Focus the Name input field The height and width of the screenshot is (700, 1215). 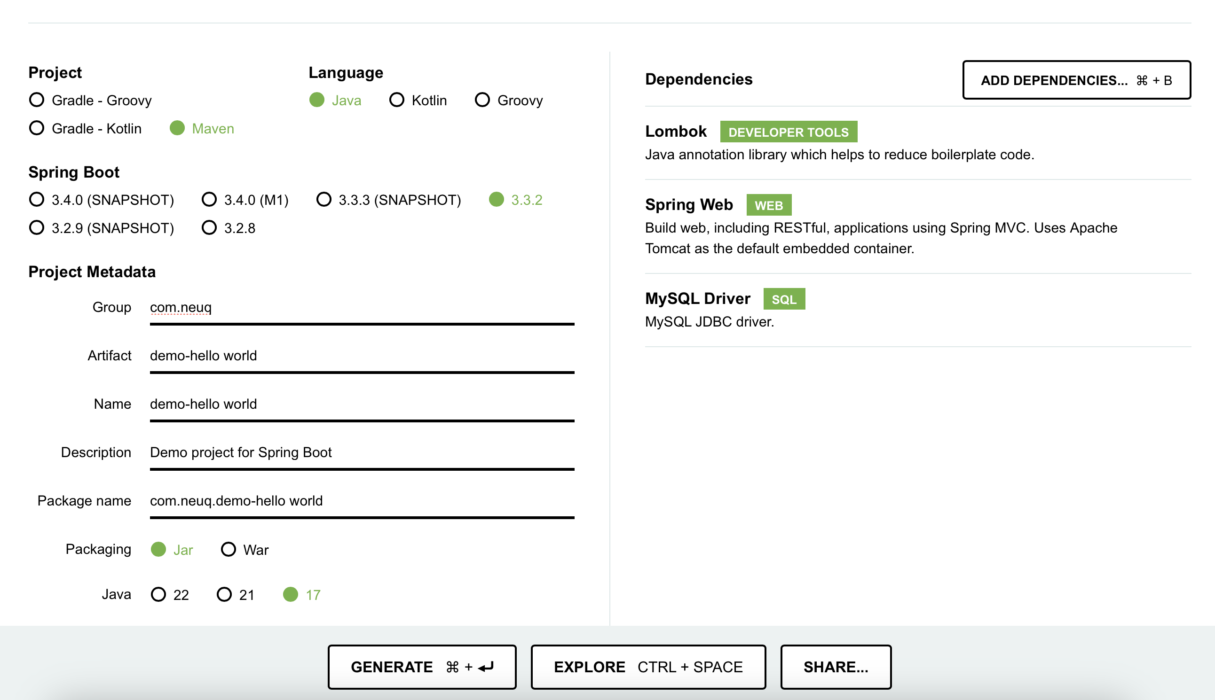tap(362, 404)
